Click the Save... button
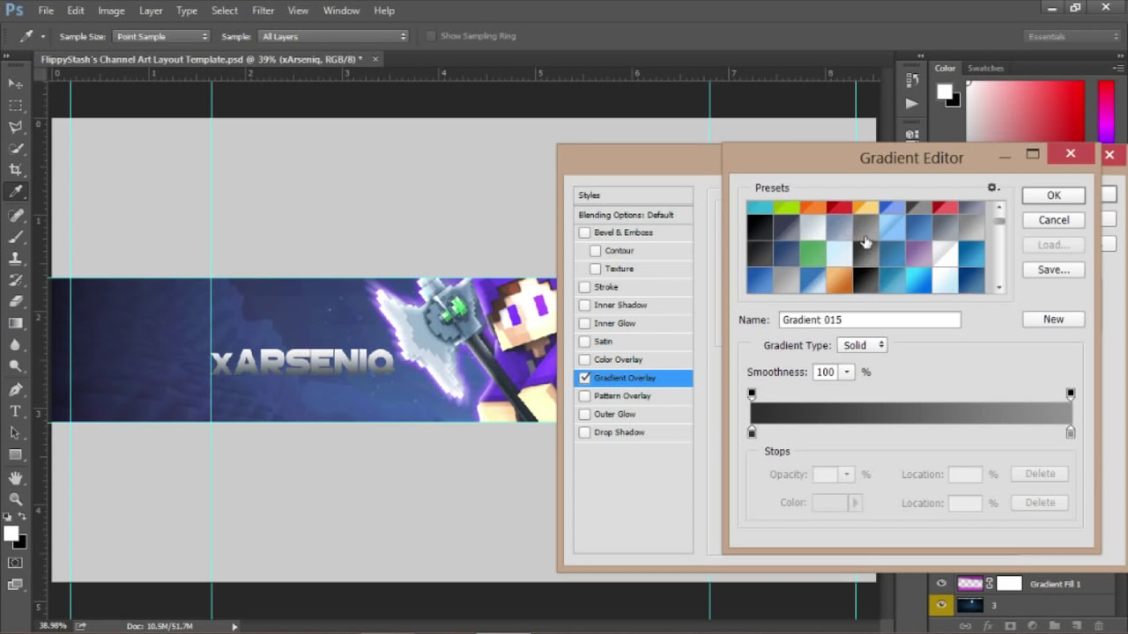Viewport: 1128px width, 634px height. tap(1054, 269)
